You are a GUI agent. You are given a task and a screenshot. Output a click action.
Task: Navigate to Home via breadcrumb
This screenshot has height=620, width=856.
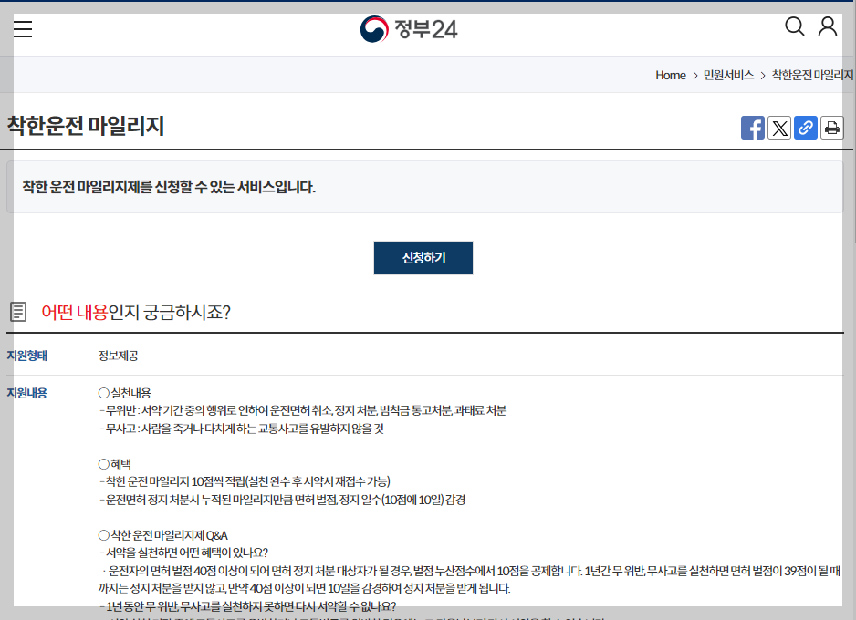pos(671,75)
